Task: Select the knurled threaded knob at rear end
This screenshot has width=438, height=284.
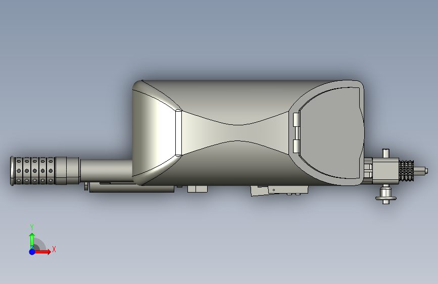Action: 406,170
